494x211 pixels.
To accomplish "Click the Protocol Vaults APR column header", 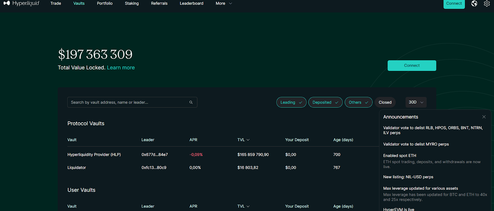I will tap(193, 140).
